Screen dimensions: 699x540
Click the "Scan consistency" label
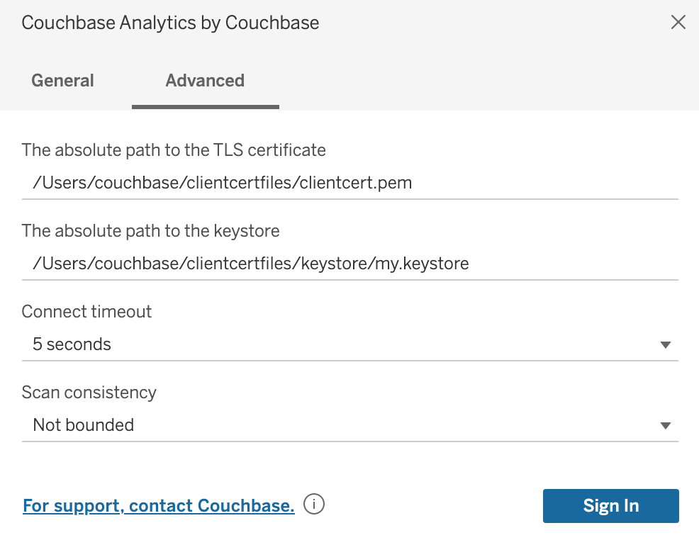(89, 392)
